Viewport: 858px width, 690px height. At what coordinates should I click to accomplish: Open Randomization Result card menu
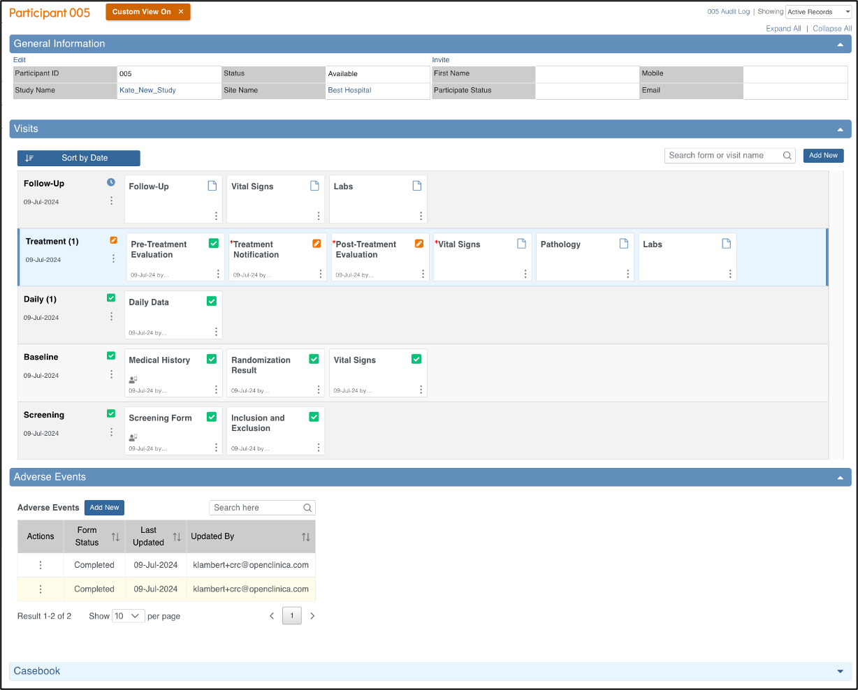(319, 390)
